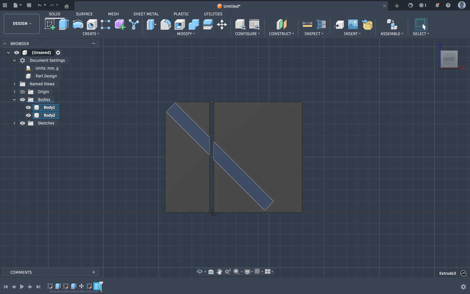The width and height of the screenshot is (470, 294).
Task: Jump to timeline beginning
Action: (x=5, y=286)
